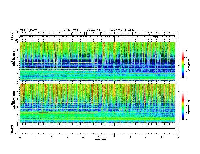200x154 pixels.
Task: Click the ch.1 spectrogram color scale bar
Action: pyautogui.click(x=183, y=64)
